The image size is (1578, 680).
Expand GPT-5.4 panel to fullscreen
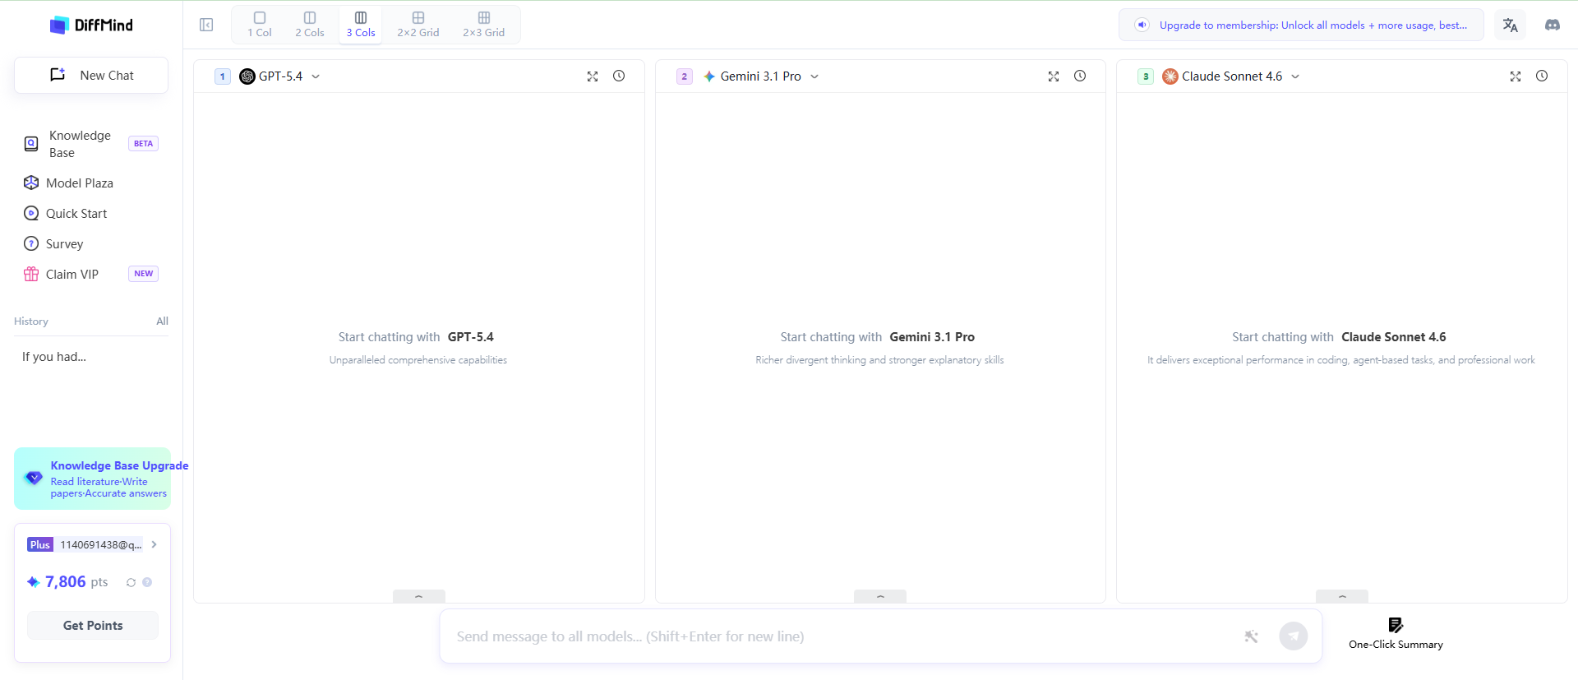coord(593,76)
